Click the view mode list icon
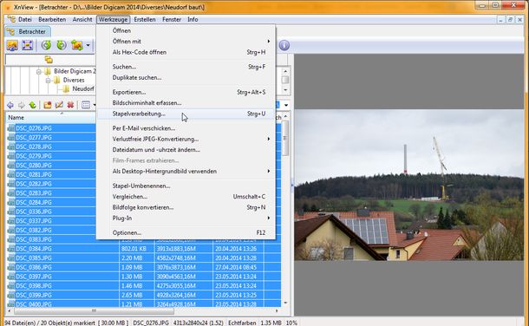529x326 pixels. click(86, 105)
